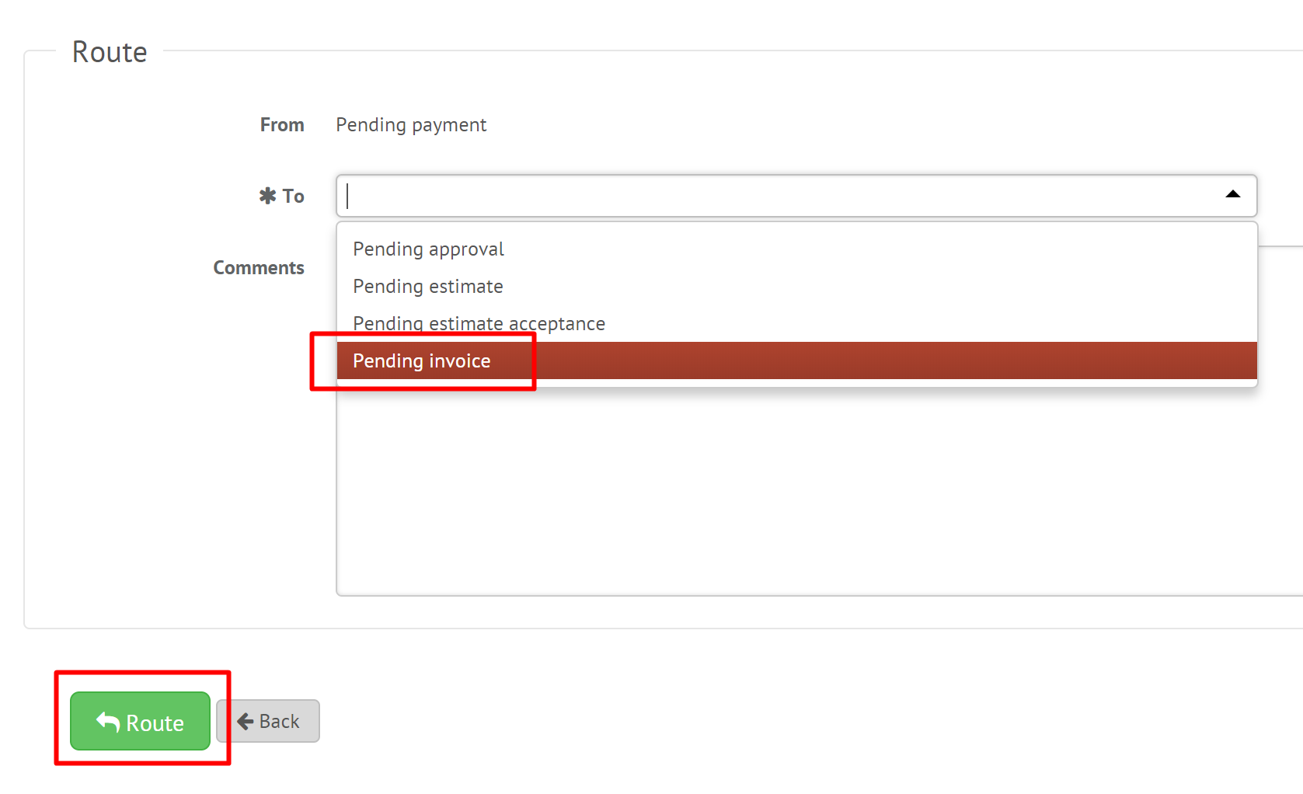1303x794 pixels.
Task: Click the Comments field label
Action: click(x=259, y=267)
